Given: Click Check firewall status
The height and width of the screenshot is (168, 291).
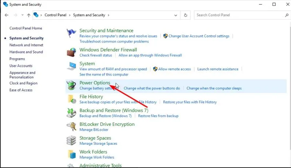Looking at the screenshot, I should point(96,55).
